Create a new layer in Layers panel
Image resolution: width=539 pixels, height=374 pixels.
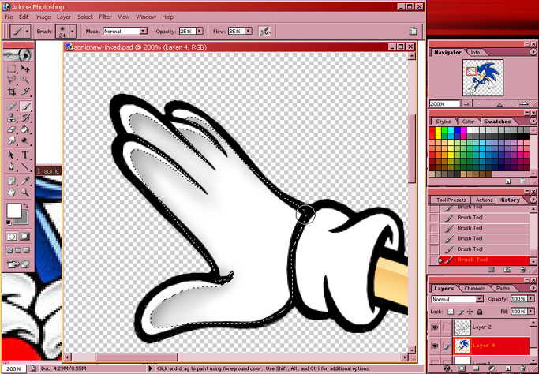[507, 368]
